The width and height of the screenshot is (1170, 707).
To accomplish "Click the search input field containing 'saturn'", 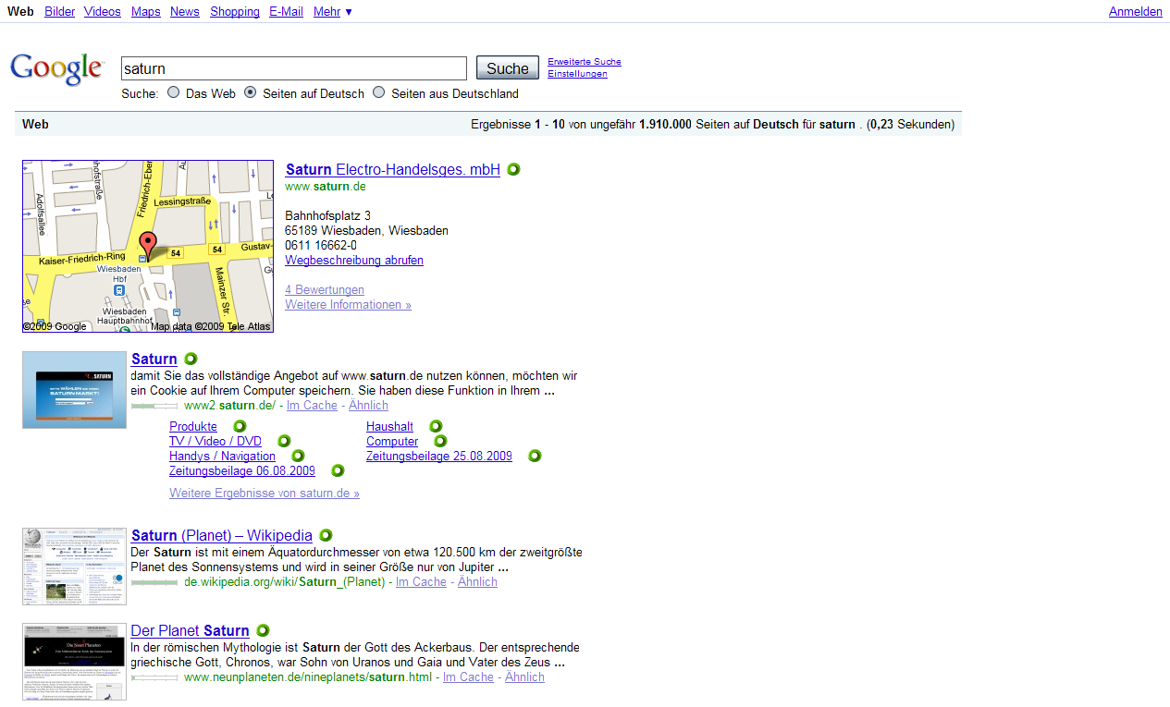I will click(293, 68).
